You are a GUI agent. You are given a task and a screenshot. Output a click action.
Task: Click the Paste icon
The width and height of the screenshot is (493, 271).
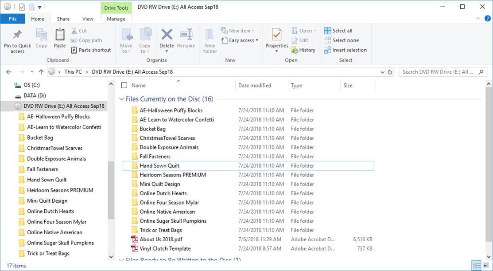(x=61, y=39)
